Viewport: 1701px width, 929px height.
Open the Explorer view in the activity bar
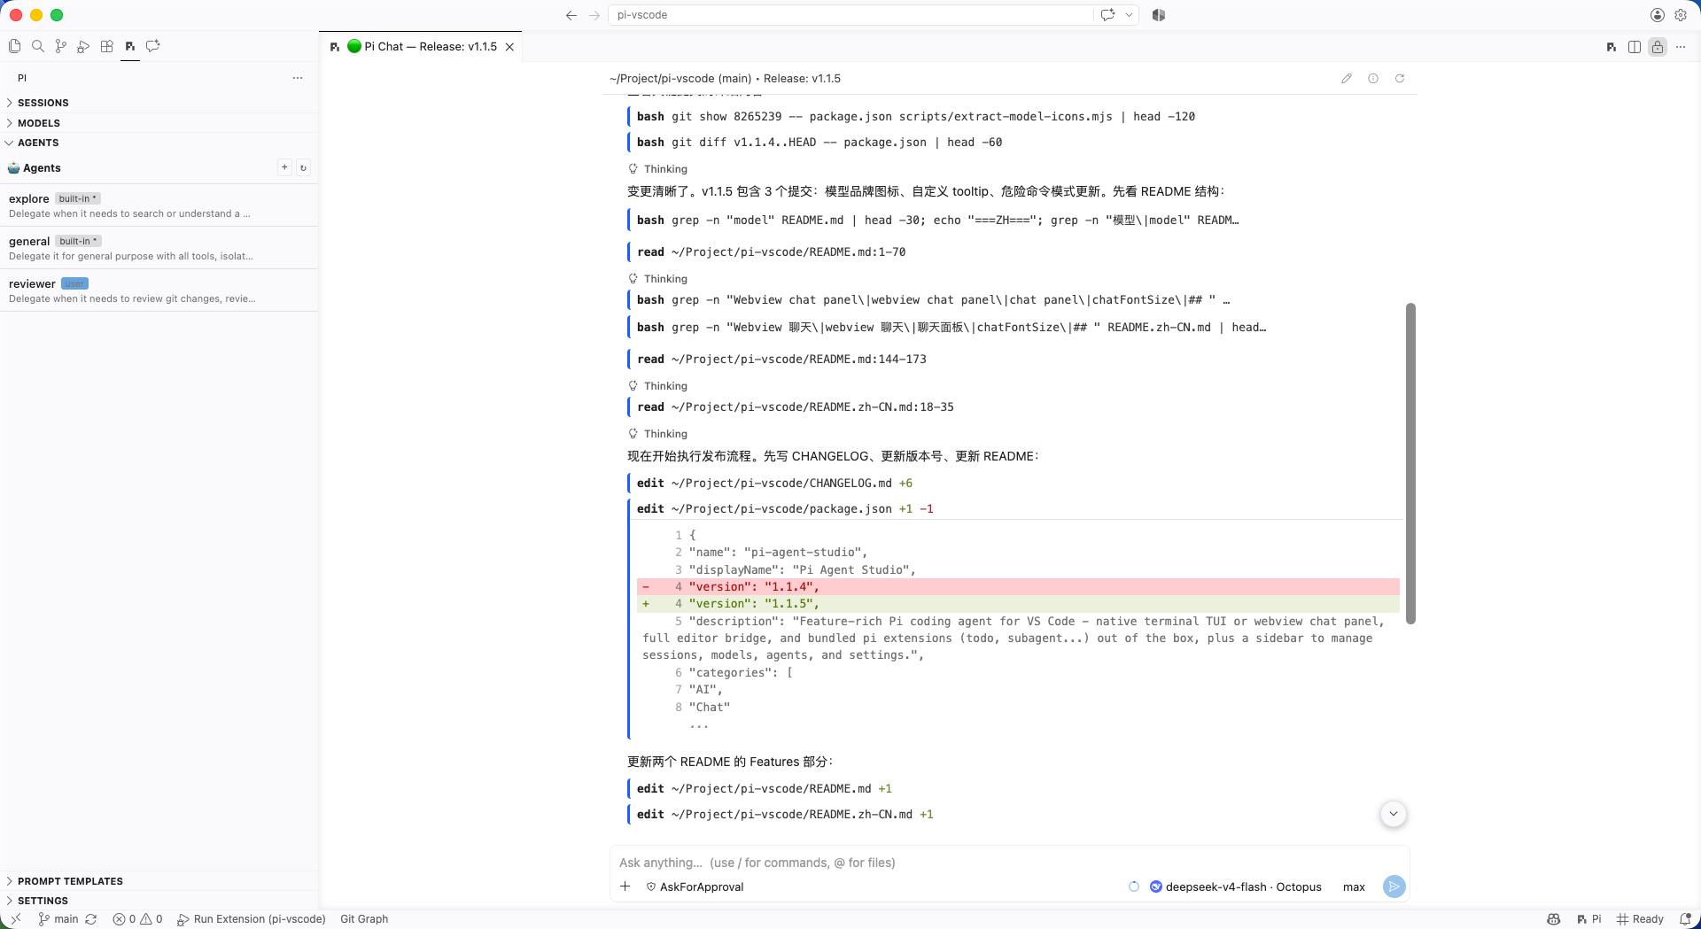pos(14,46)
